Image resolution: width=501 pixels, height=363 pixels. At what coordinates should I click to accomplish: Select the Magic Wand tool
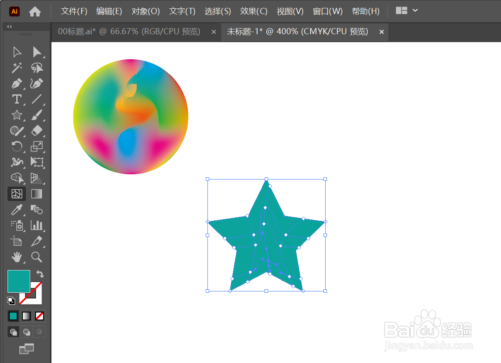17,68
